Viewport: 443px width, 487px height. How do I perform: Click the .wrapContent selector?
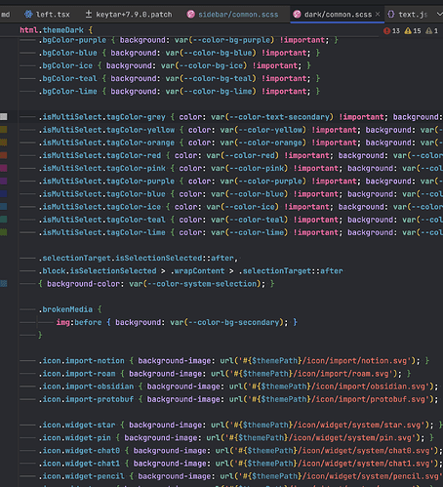[x=197, y=271]
